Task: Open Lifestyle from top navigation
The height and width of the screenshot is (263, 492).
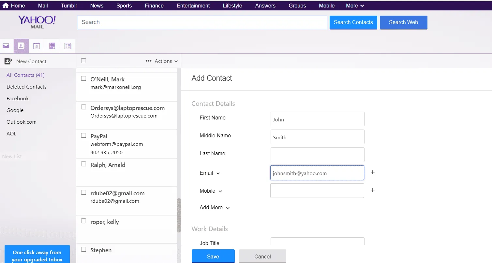Action: coord(232,6)
